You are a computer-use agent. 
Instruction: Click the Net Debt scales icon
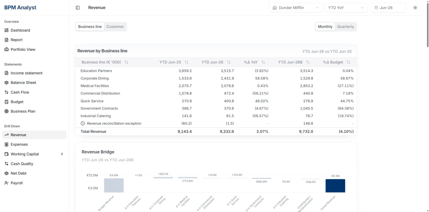tap(6, 173)
